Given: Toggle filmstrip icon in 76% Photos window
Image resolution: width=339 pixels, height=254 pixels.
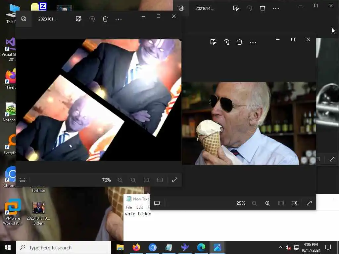Looking at the screenshot, I should point(23,180).
